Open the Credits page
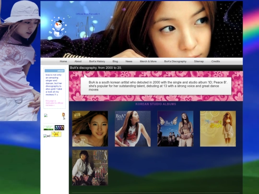259x194 pixels. pos(215,61)
